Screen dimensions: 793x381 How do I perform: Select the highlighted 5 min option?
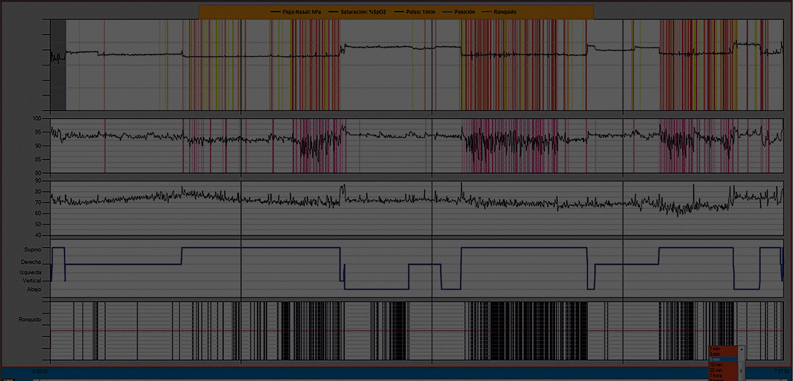tap(715, 360)
